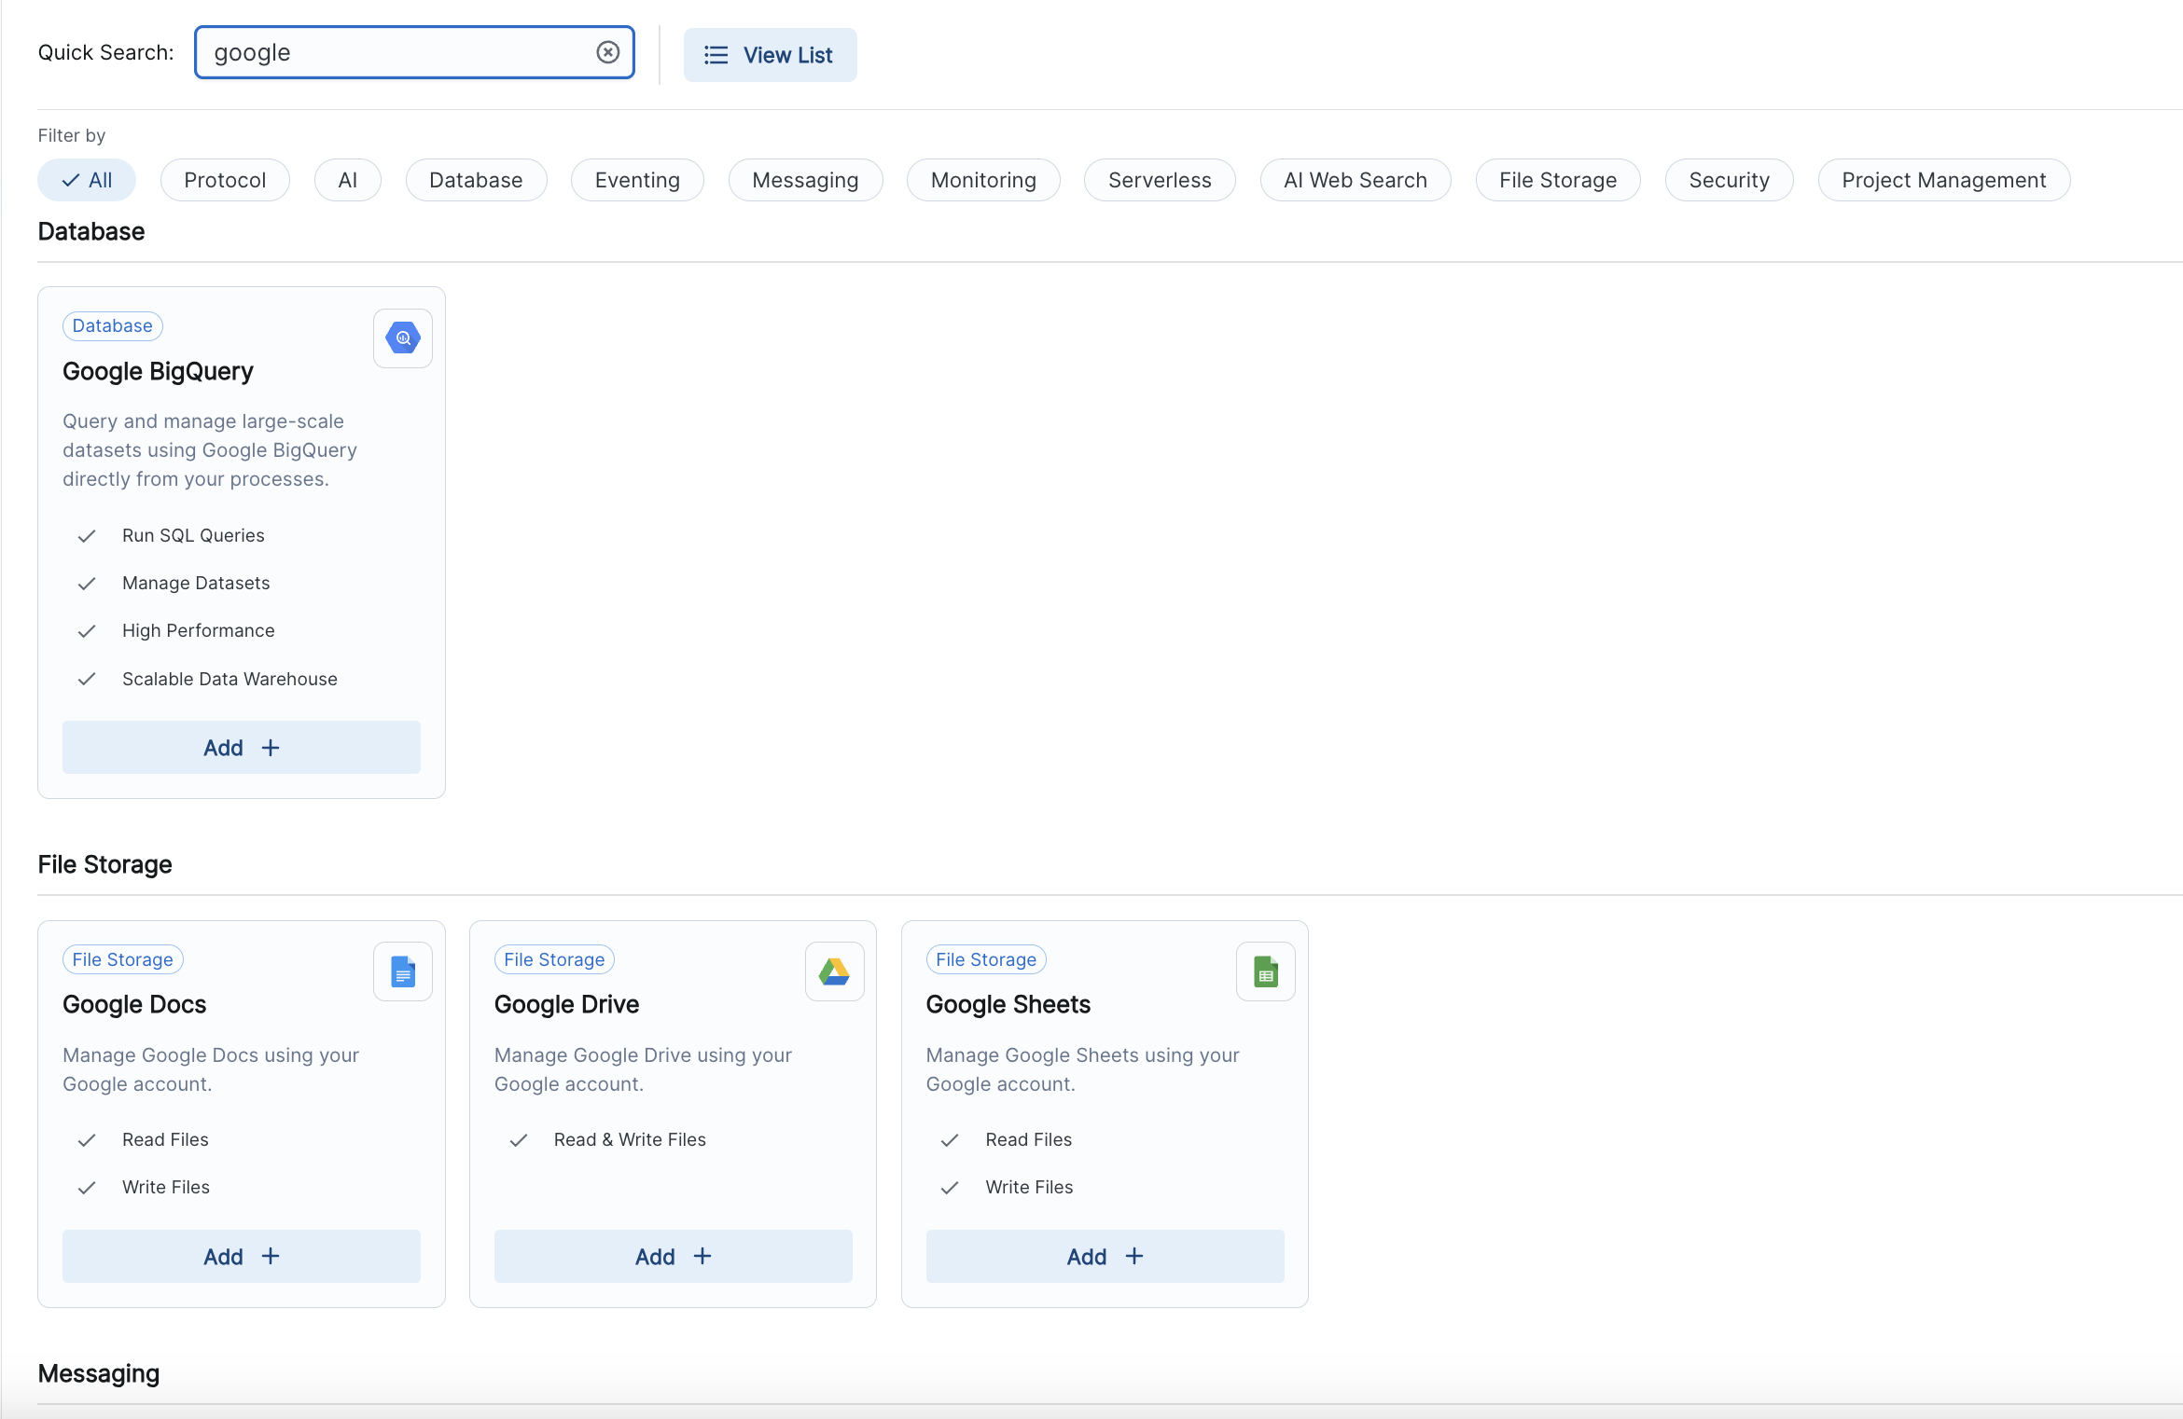Click File Storage tag on Google Sheets card
The height and width of the screenshot is (1419, 2183).
pyautogui.click(x=986, y=959)
